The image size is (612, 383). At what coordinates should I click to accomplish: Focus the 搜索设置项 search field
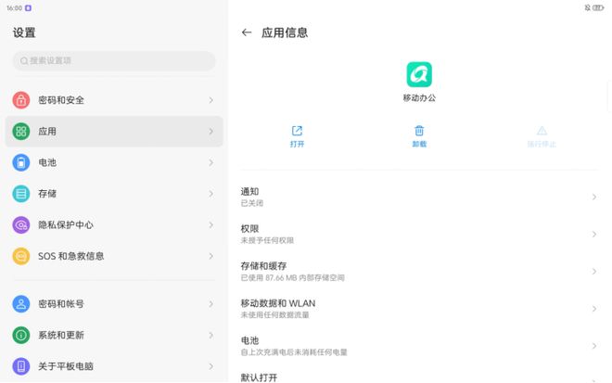tap(114, 60)
